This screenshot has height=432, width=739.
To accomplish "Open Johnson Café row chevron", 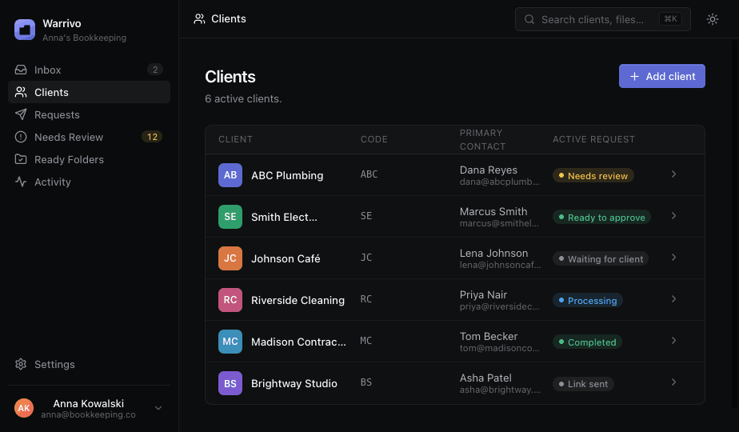I will [673, 257].
